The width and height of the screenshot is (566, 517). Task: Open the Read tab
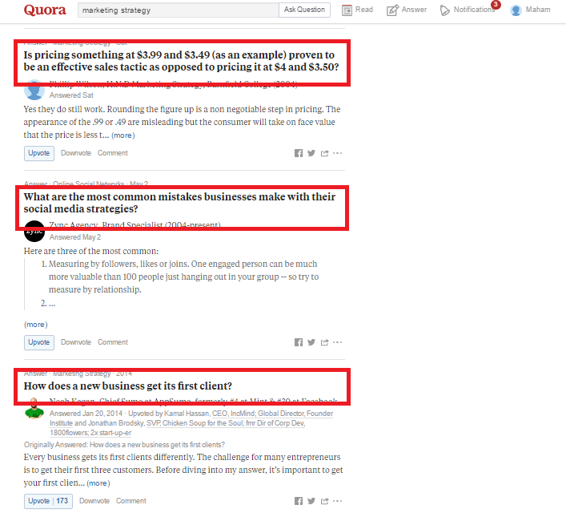click(357, 10)
